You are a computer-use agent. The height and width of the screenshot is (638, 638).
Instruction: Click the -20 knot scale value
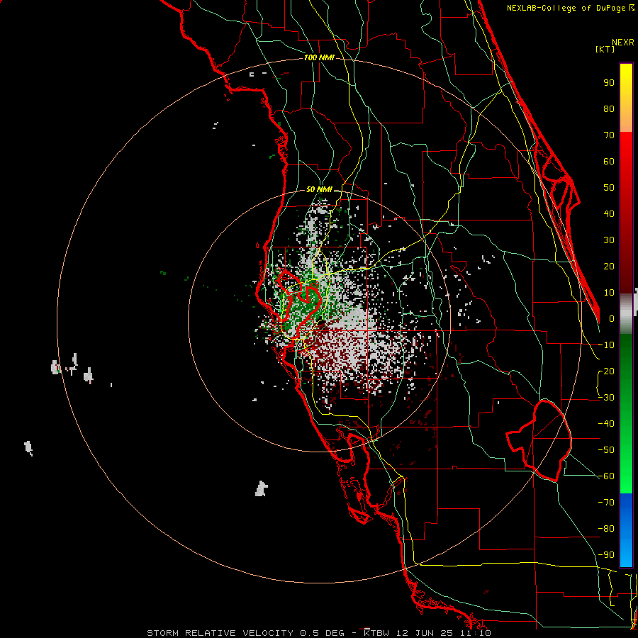pos(606,371)
